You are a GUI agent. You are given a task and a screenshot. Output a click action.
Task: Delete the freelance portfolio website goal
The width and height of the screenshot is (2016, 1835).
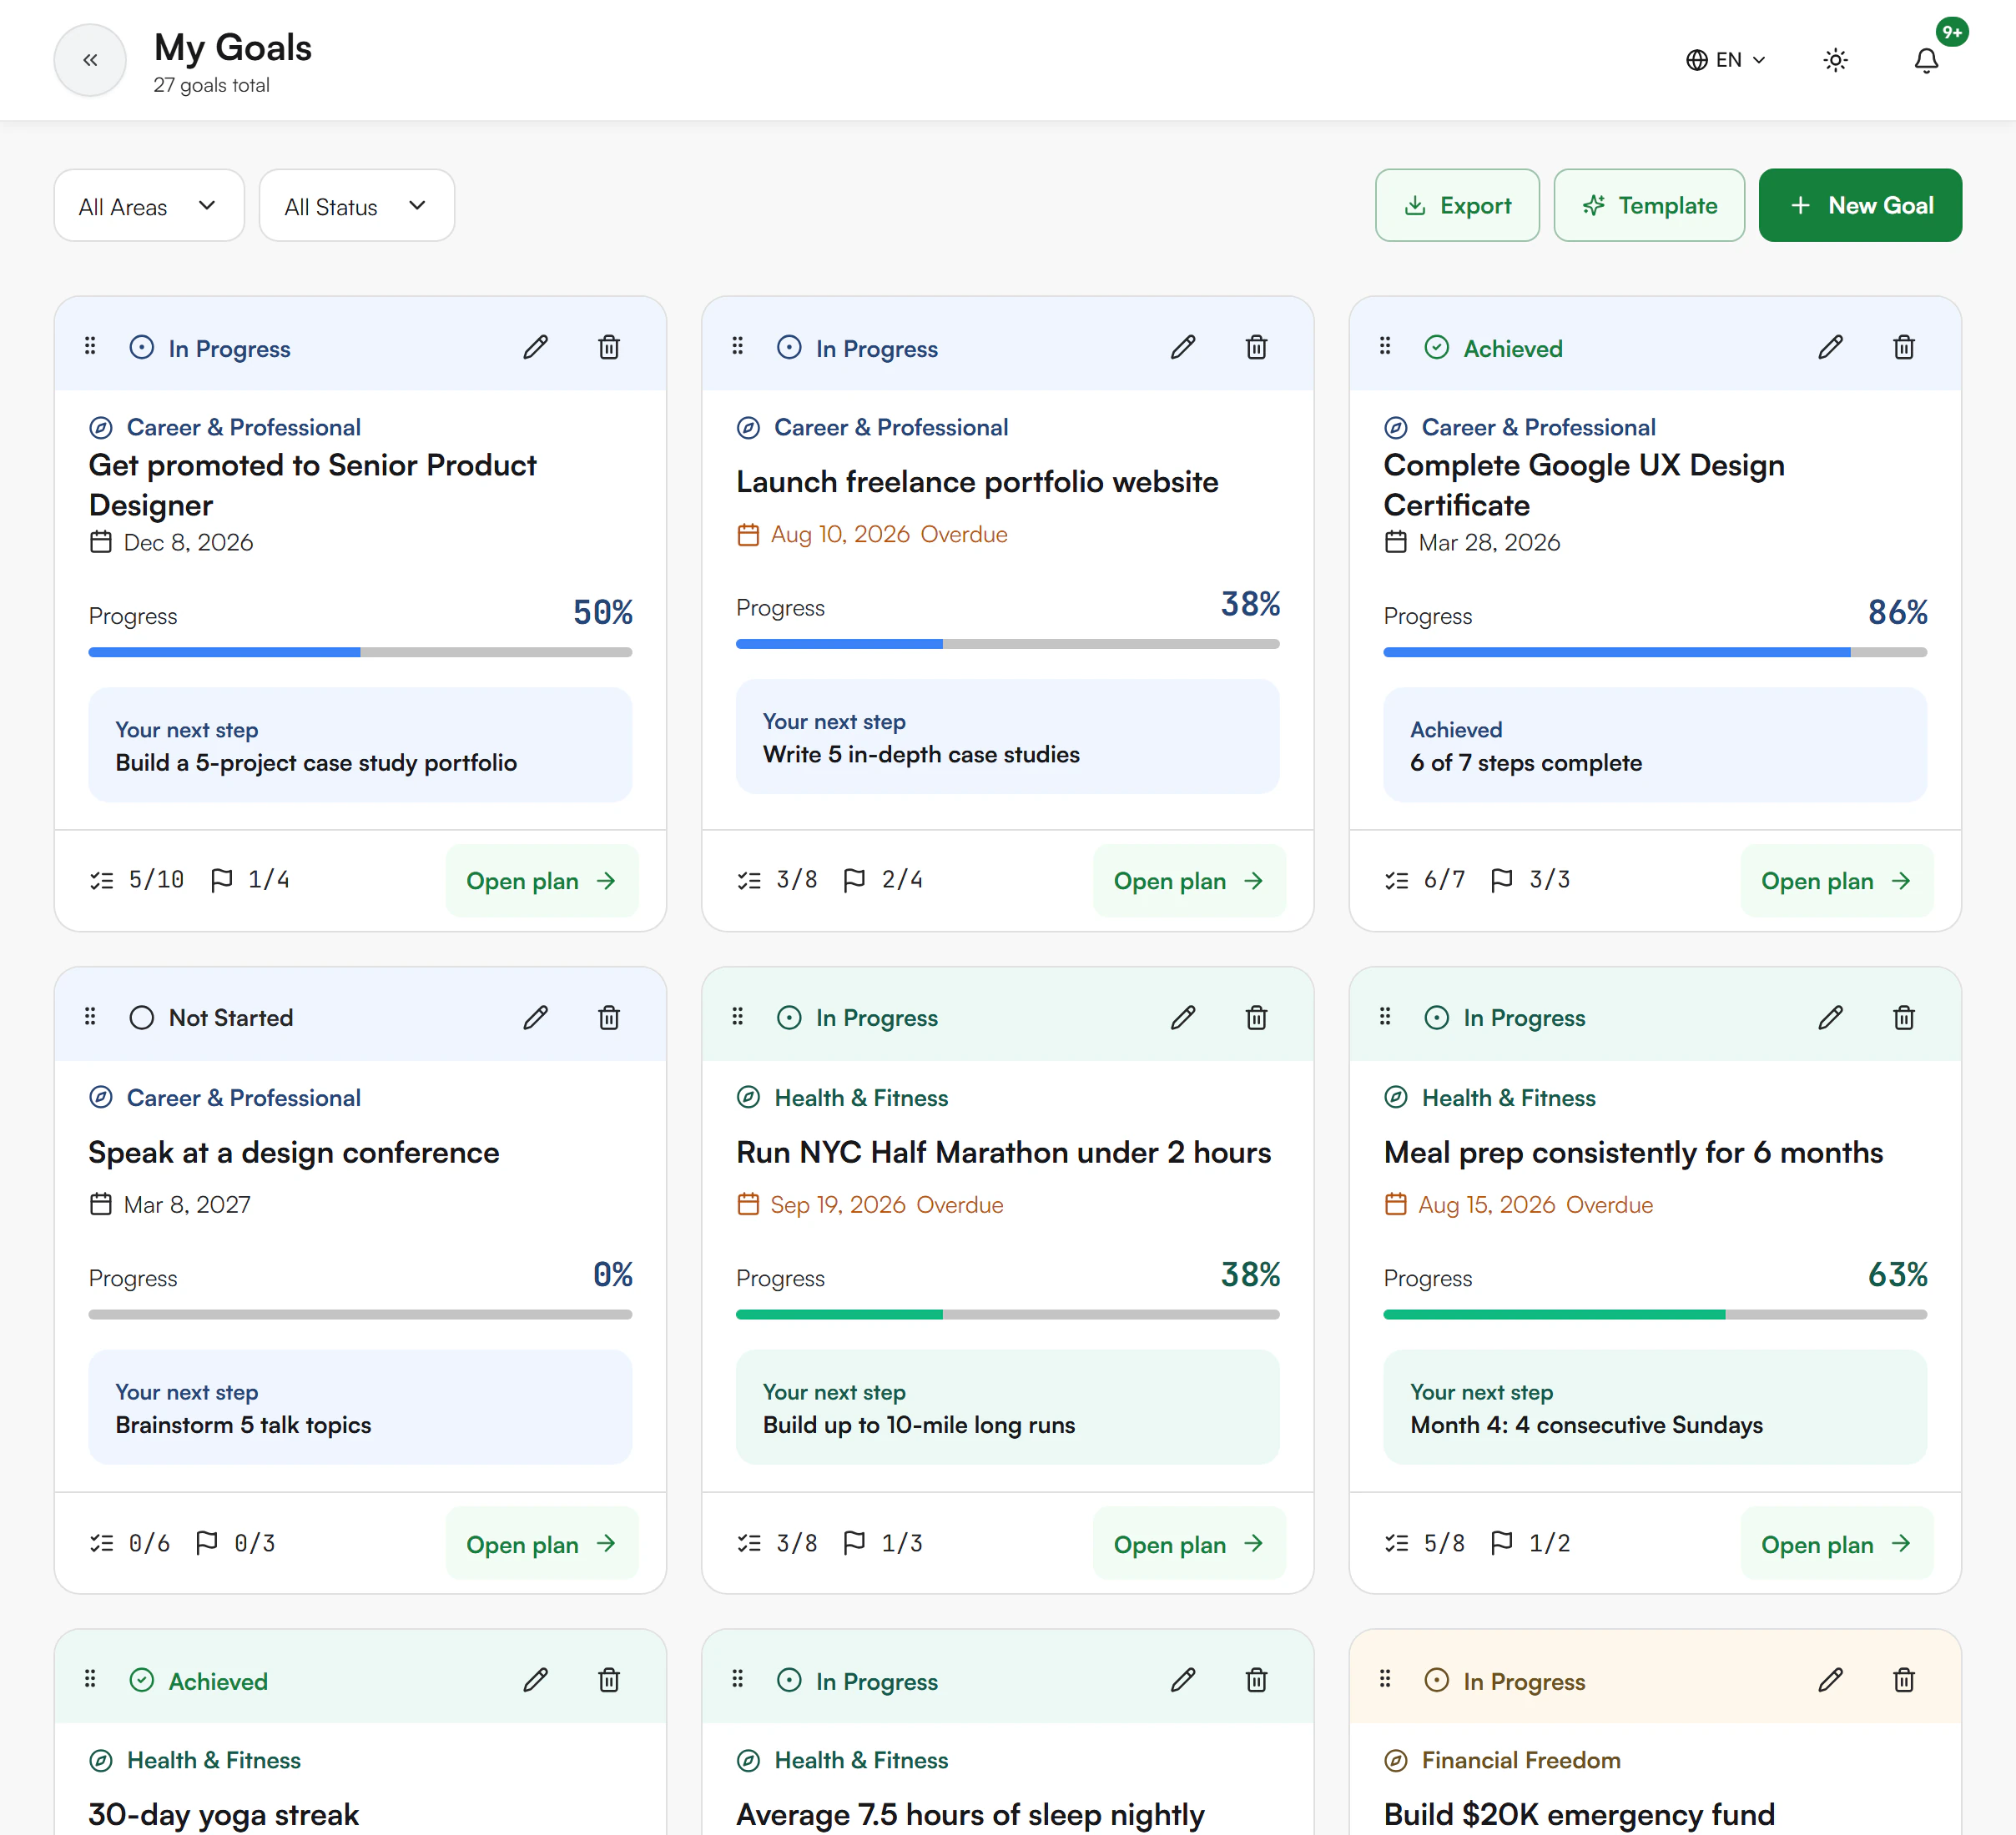tap(1256, 348)
